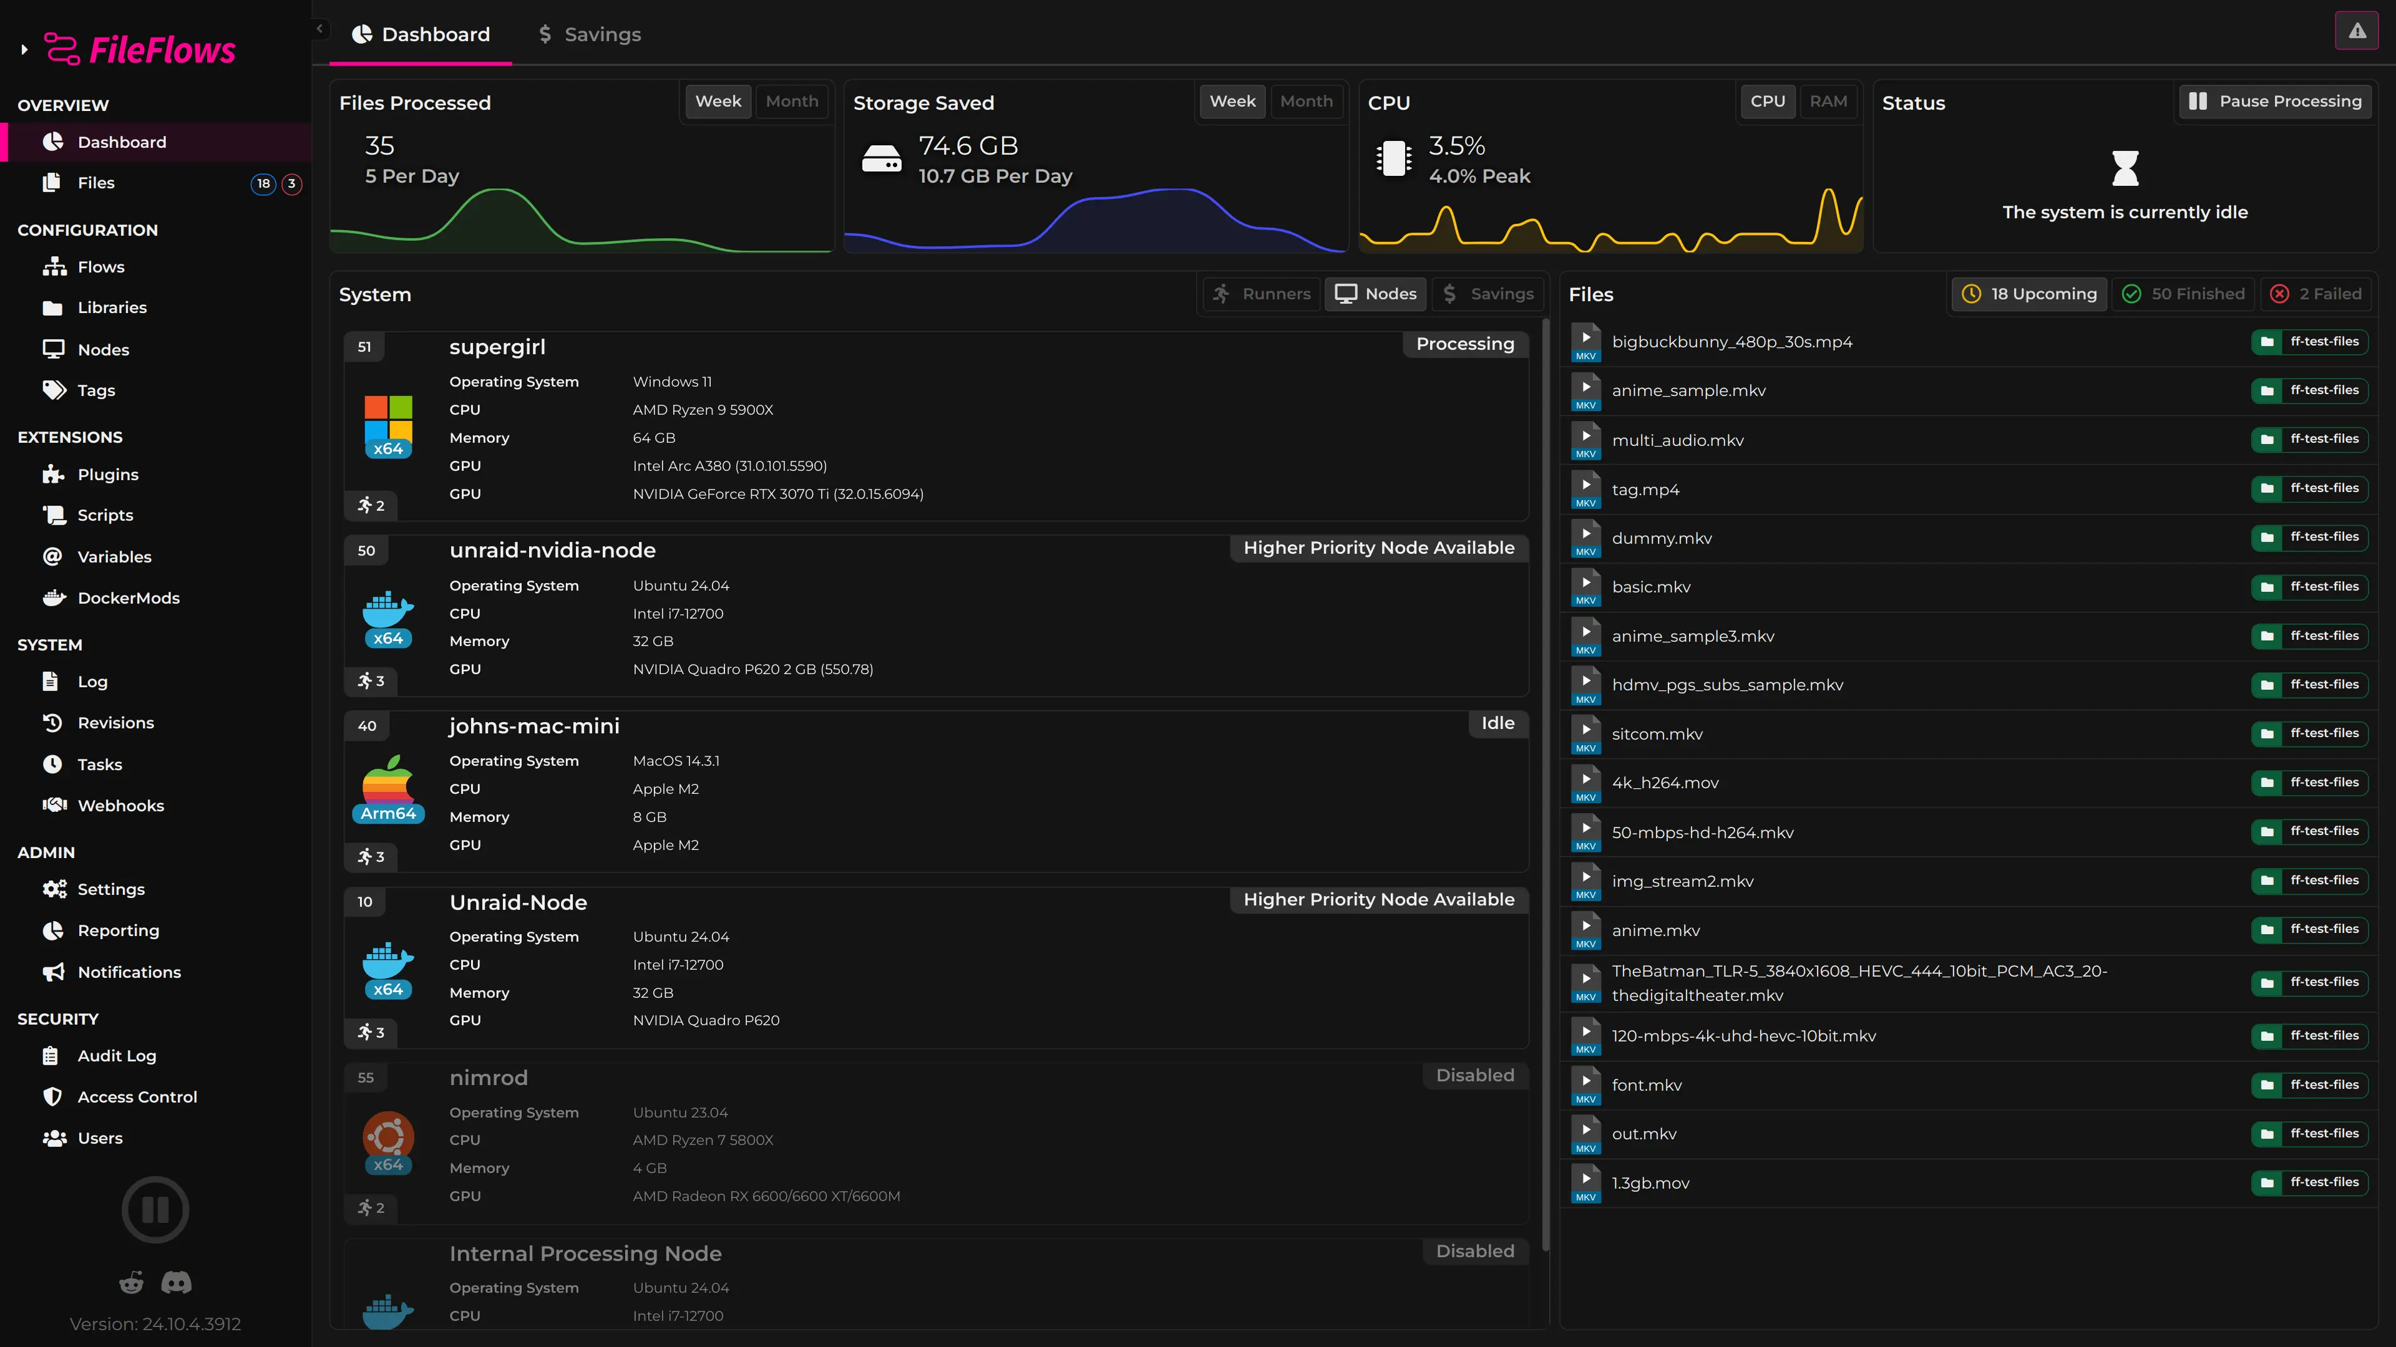Select Runners tab in System panel
This screenshot has height=1347, width=2396.
[x=1261, y=294]
